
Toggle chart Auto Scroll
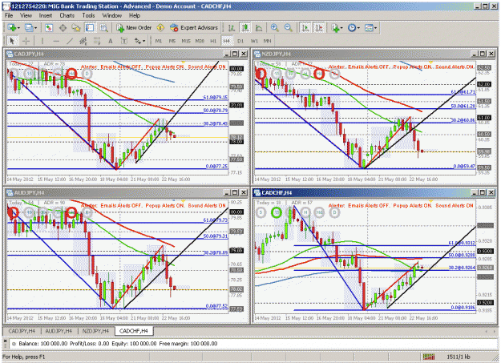[x=305, y=28]
